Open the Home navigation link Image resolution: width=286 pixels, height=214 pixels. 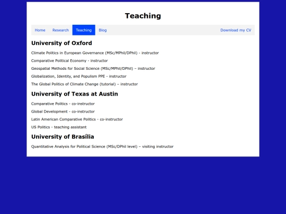(x=40, y=30)
